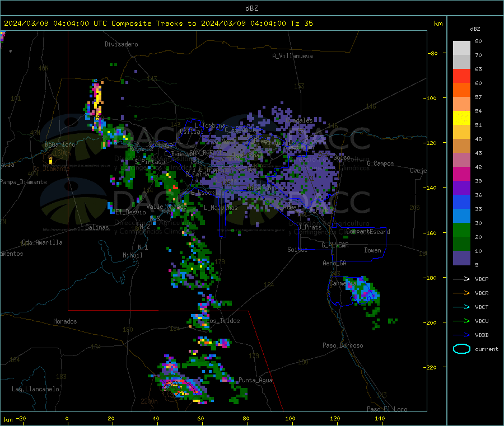This screenshot has height=426, width=504.
Task: Click the '2200m' elevation label near bottom
Action: (x=149, y=401)
